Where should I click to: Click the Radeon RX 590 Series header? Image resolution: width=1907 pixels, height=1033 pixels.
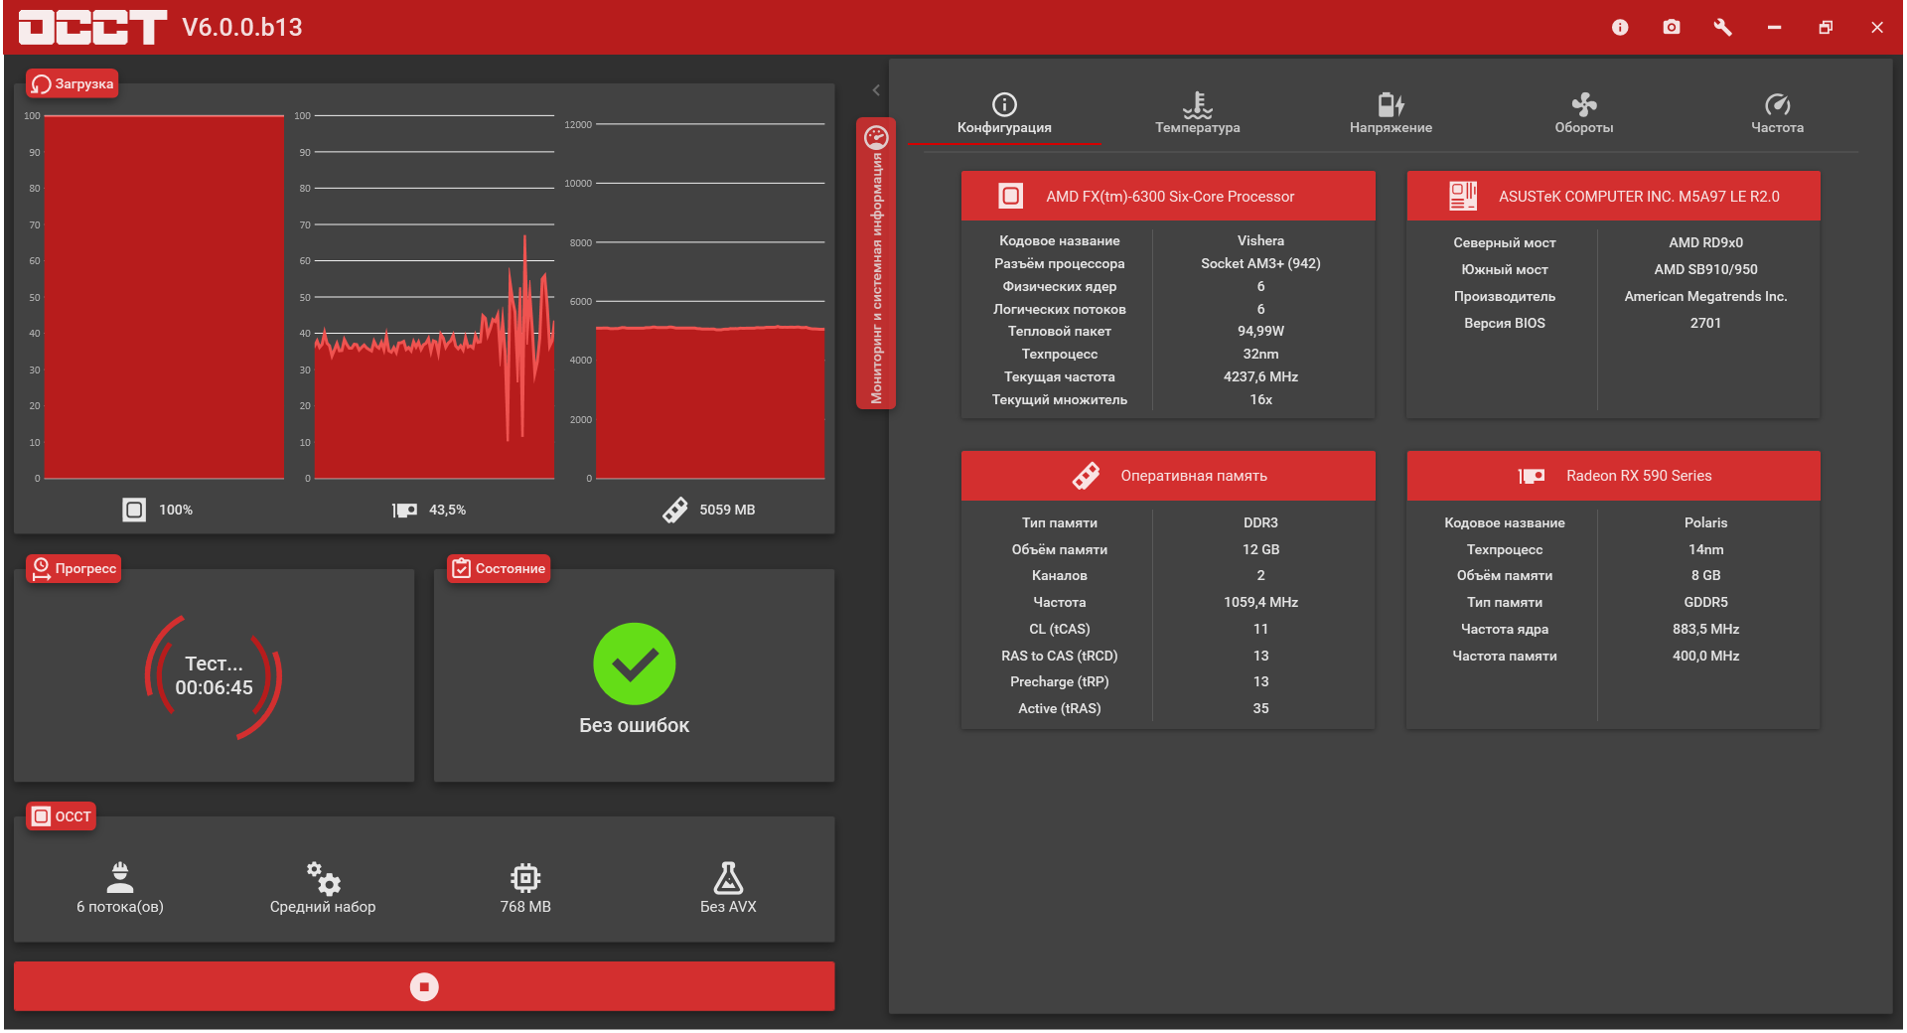click(1614, 476)
